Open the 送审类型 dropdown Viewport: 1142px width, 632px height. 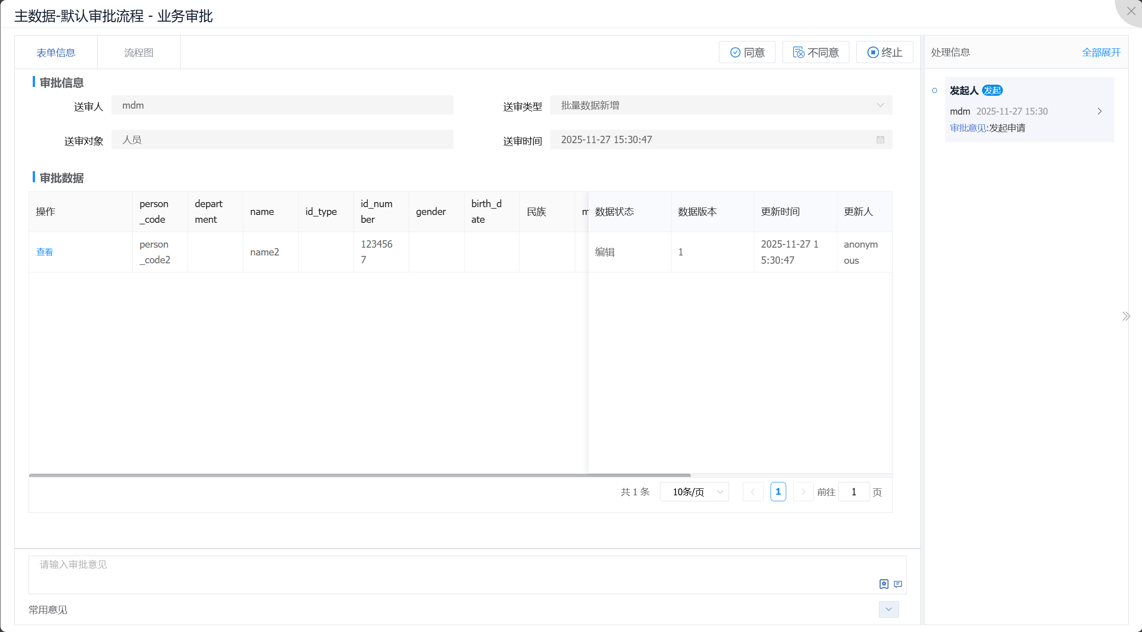tap(721, 105)
